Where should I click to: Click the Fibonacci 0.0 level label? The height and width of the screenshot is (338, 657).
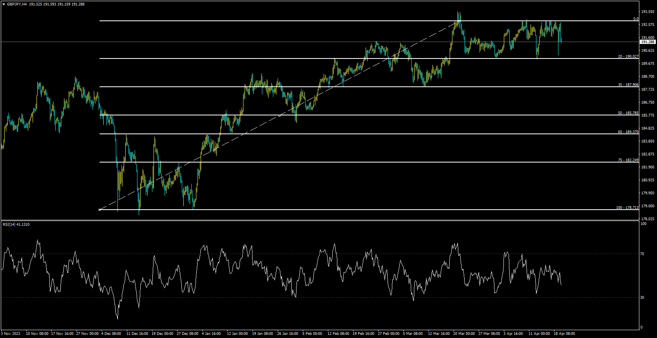636,19
